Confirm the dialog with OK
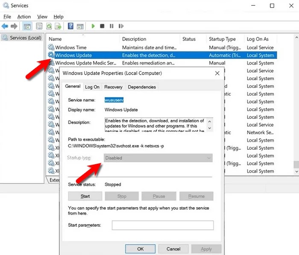The height and width of the screenshot is (255, 299). [x=141, y=249]
